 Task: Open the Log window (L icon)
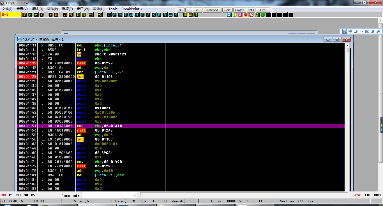pos(109,15)
